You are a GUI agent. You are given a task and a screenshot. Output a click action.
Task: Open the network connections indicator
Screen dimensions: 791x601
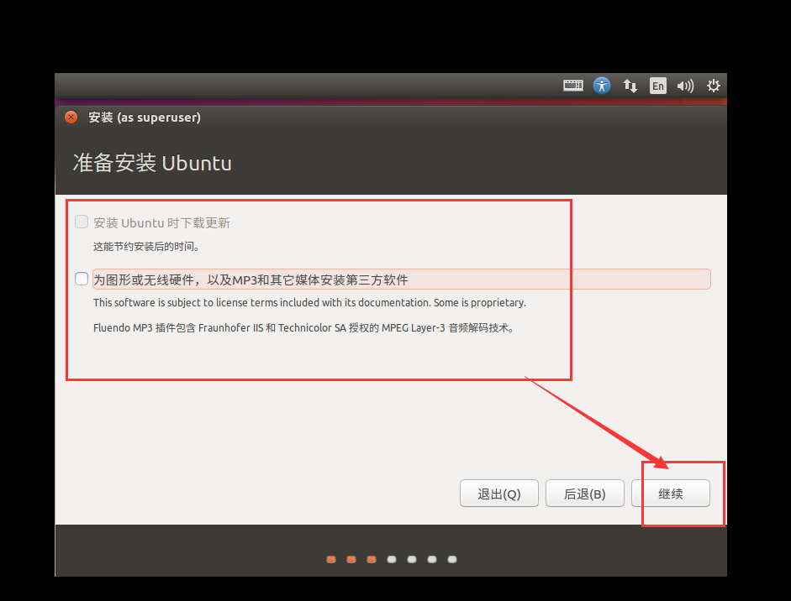coord(630,86)
